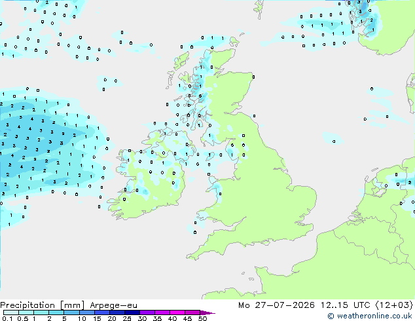Screen dimensions: 415x321
Task: Click the 25–30 mm dark navy swatch
Action: pos(132,312)
